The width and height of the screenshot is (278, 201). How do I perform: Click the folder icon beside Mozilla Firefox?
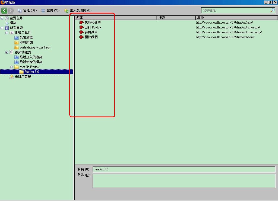pyautogui.click(x=17, y=67)
